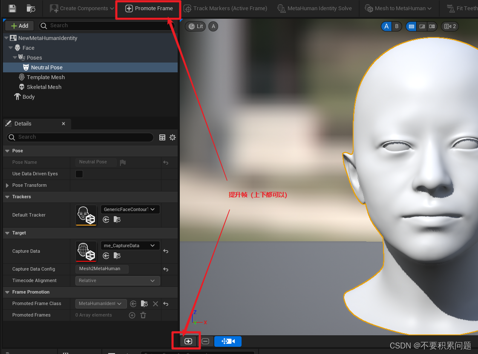This screenshot has width=478, height=354.
Task: Collapse the NewMetaHumanIdentity tree node
Action: pos(6,38)
